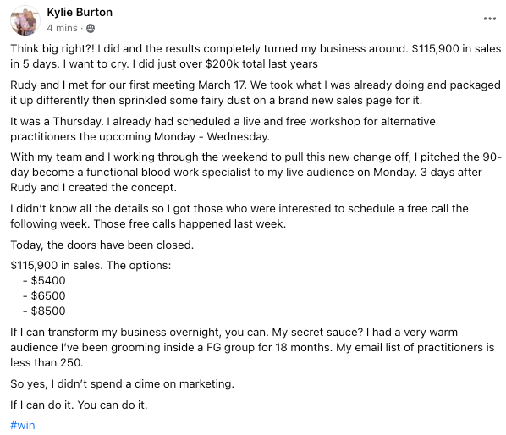This screenshot has height=435, width=506.
Task: Click the paragraph starting "Think big right?!"
Action: (x=256, y=56)
